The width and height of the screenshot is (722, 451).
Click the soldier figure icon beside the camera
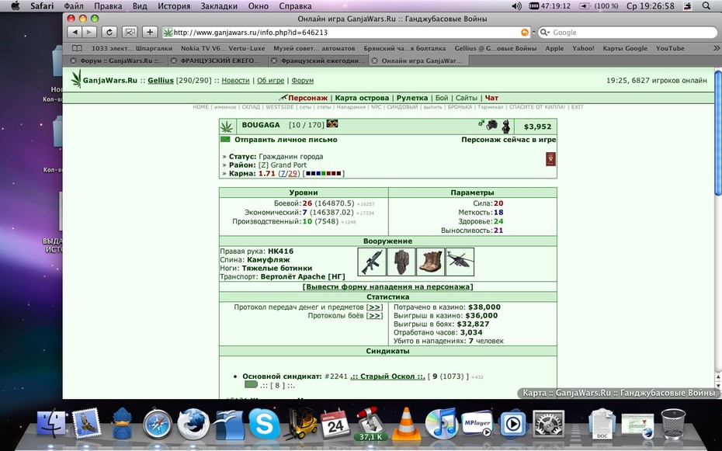[x=506, y=126]
